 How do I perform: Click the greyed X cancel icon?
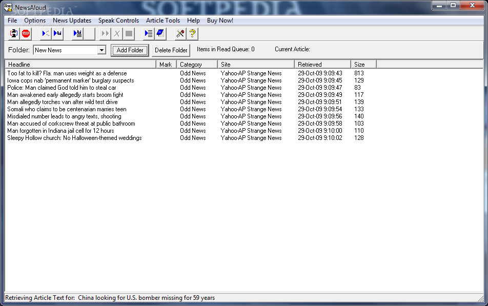pyautogui.click(x=117, y=33)
